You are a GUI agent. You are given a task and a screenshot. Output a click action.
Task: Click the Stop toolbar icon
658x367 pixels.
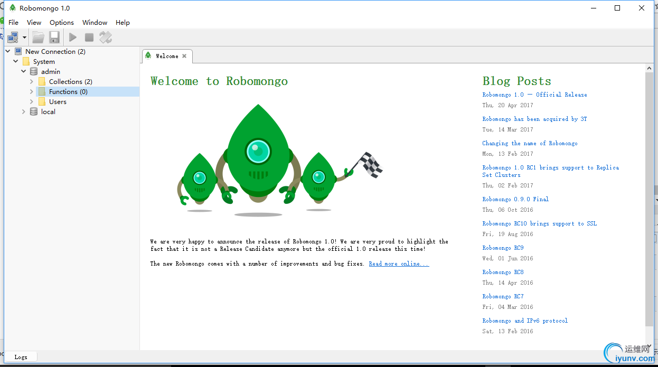89,37
